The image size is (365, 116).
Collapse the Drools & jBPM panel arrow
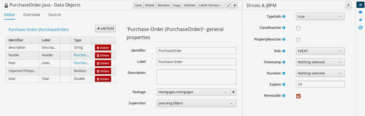(348, 5)
